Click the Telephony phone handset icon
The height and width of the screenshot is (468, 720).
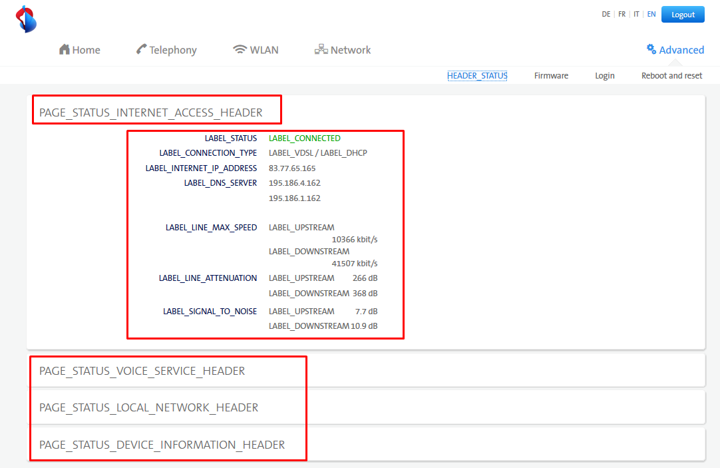(141, 50)
